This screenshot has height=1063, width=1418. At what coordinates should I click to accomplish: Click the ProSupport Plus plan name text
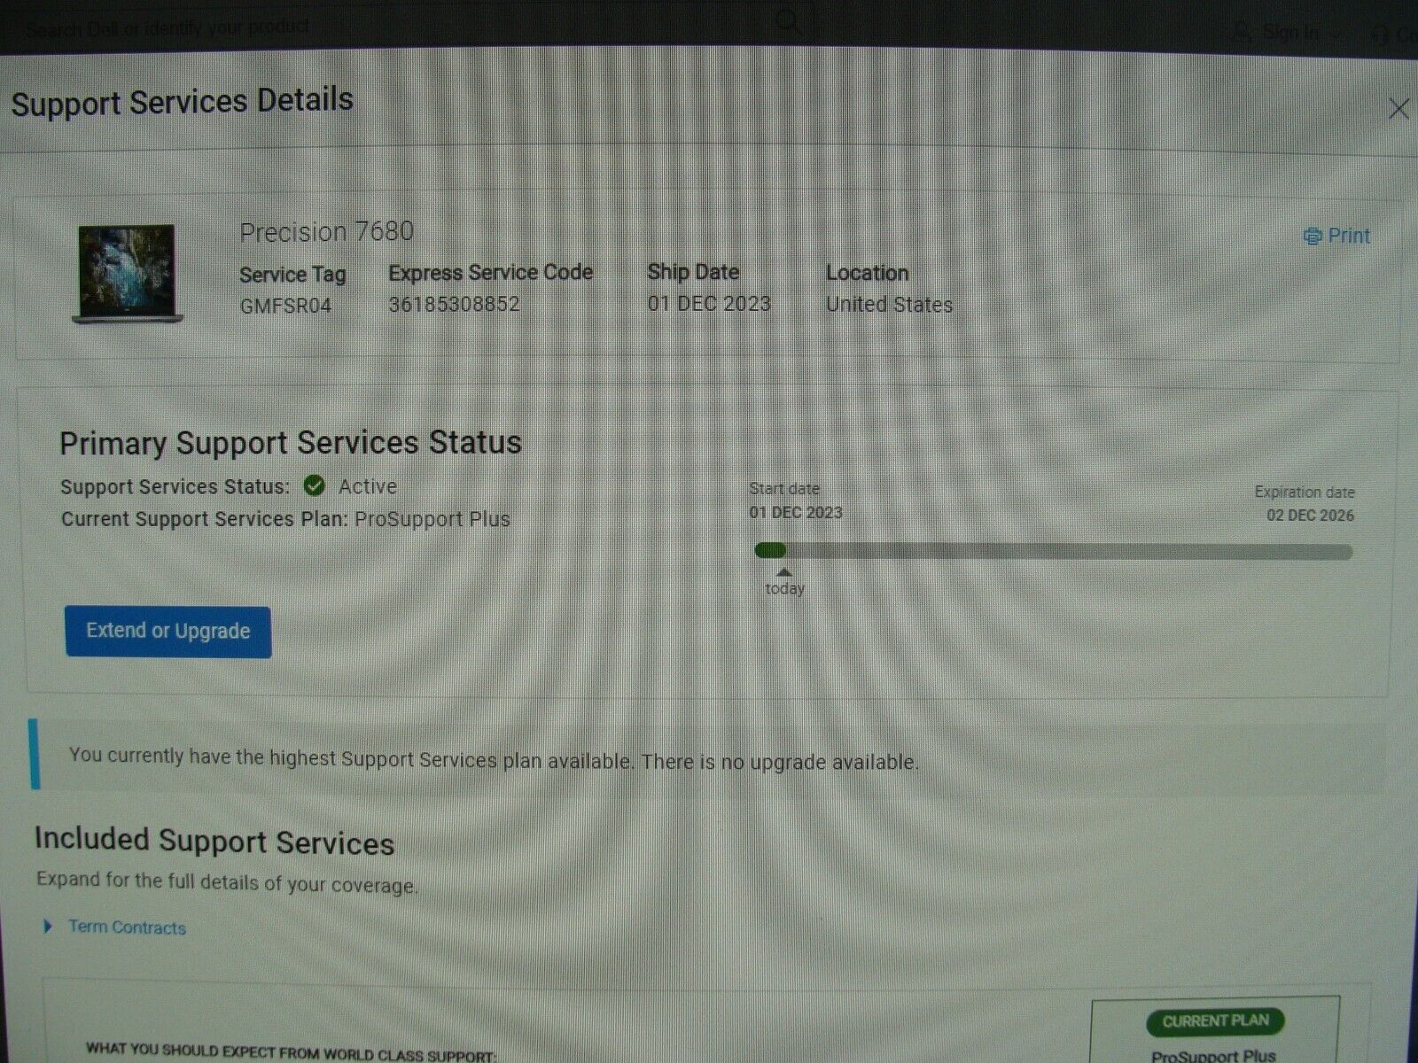coord(432,519)
